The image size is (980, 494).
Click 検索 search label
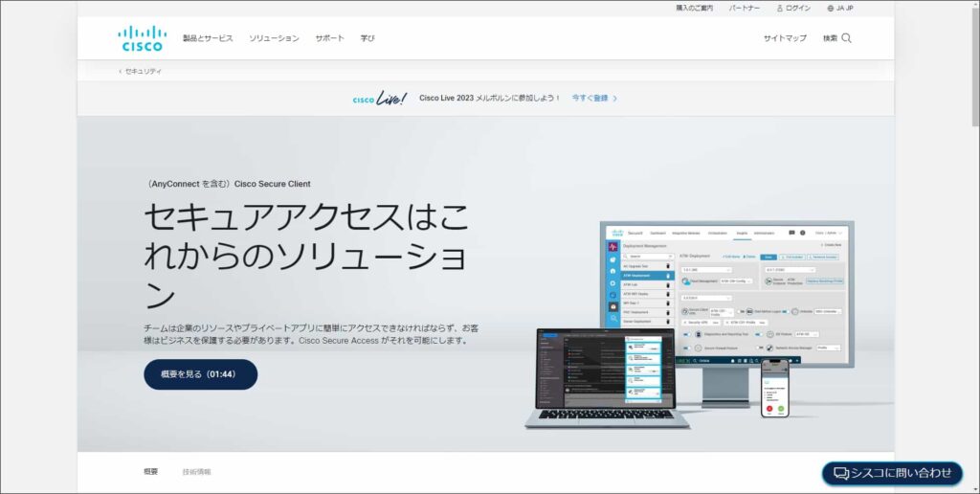click(830, 38)
